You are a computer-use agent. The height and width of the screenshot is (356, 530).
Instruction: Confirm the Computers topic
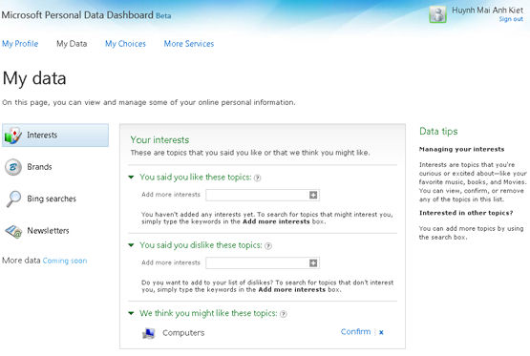[355, 332]
